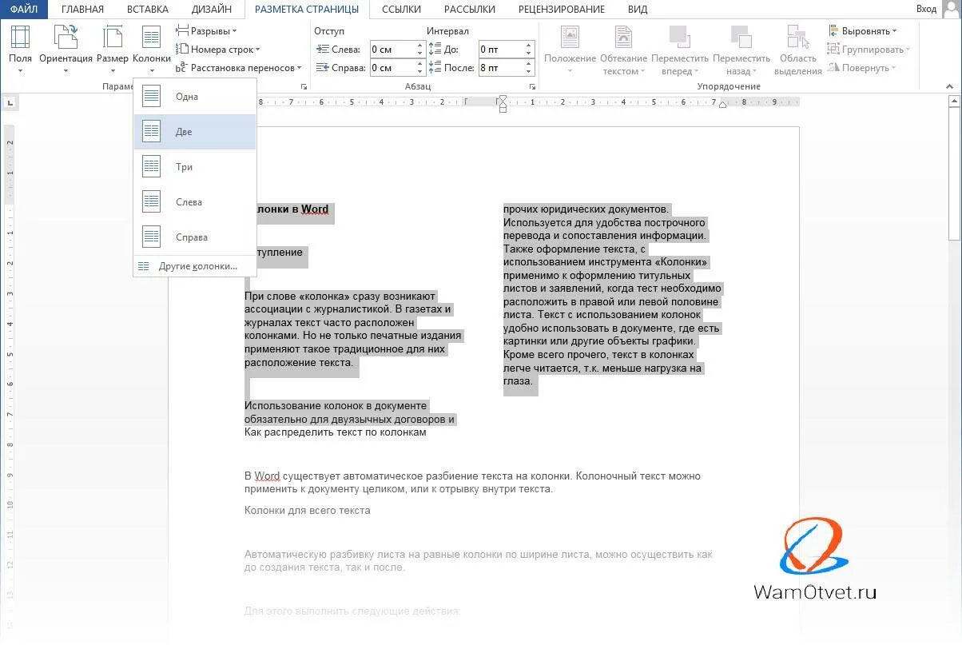Open the Ориентация page orientation menu
962x645 pixels.
(66, 50)
